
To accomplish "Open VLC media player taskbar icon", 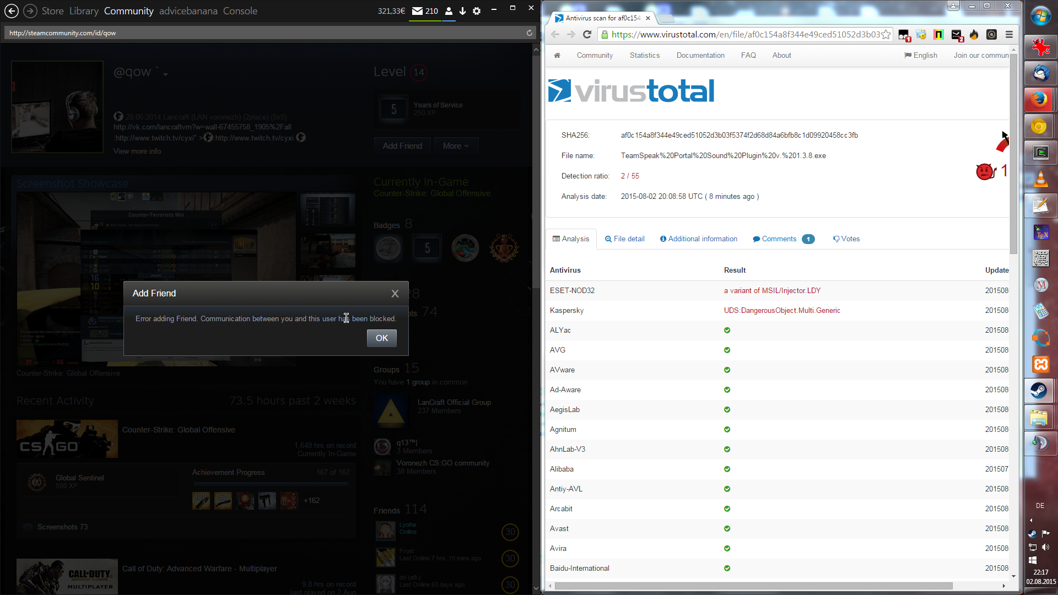I will point(1040,179).
